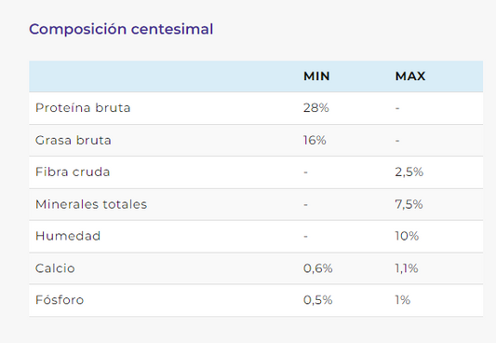Select the MAX column header
Image resolution: width=496 pixels, height=343 pixels.
[x=410, y=76]
